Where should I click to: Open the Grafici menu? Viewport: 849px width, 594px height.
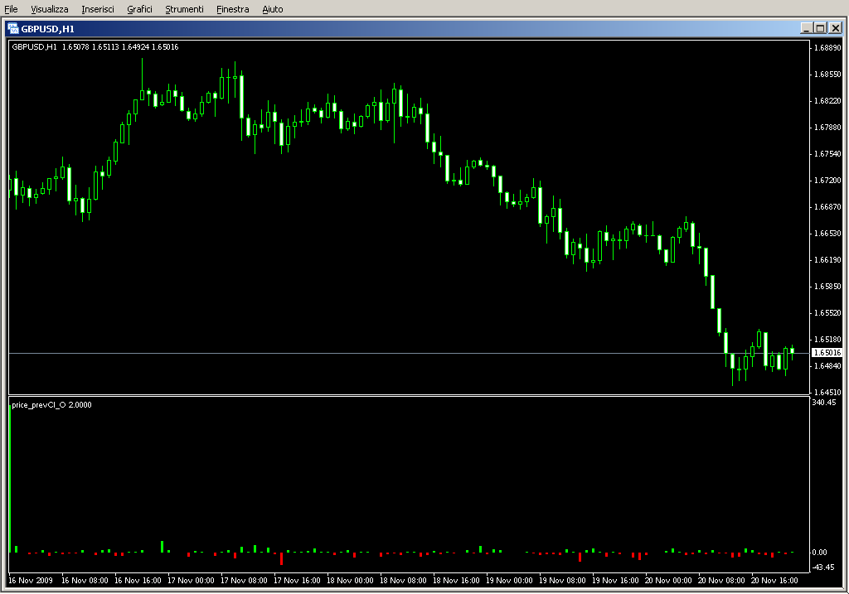pos(139,9)
